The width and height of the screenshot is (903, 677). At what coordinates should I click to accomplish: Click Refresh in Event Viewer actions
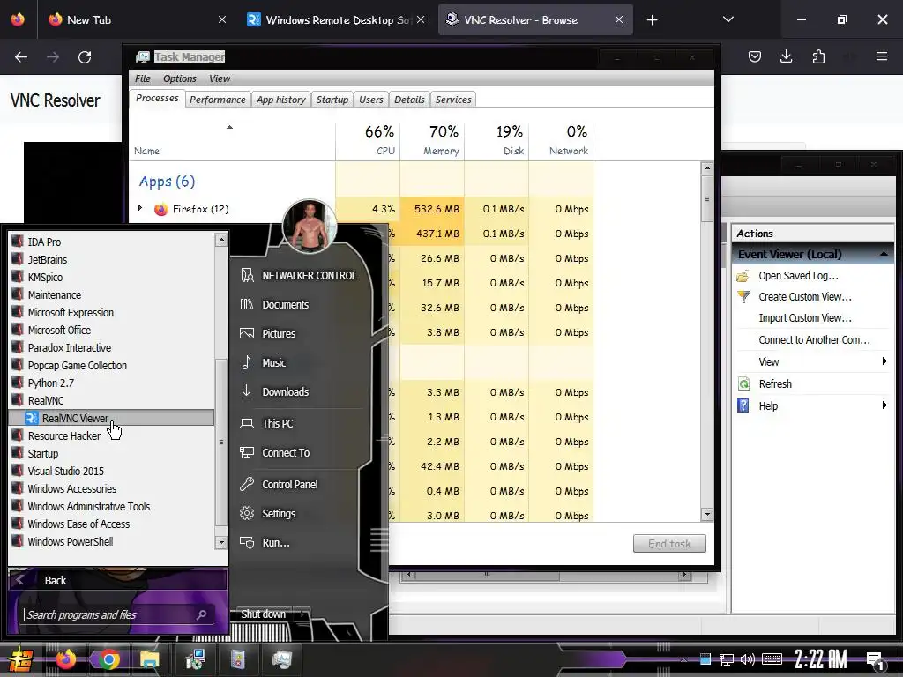[775, 384]
